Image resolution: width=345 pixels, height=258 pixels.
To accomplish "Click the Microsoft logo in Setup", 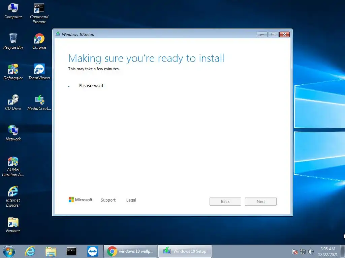I will [81, 200].
